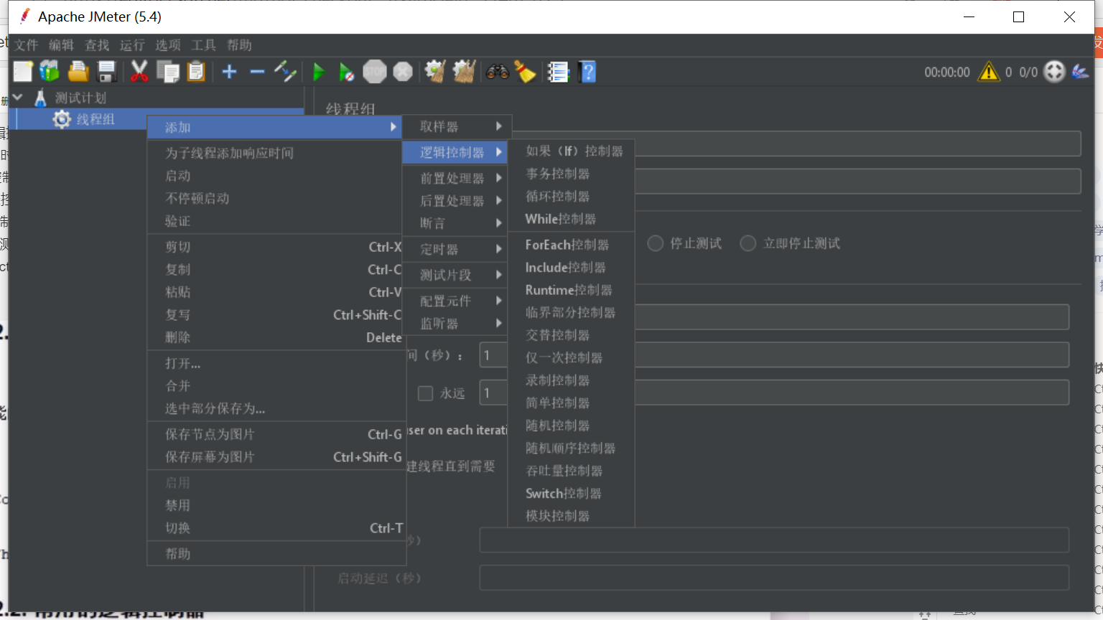Image resolution: width=1103 pixels, height=620 pixels.
Task: Add a While控制器
Action: [x=572, y=219]
